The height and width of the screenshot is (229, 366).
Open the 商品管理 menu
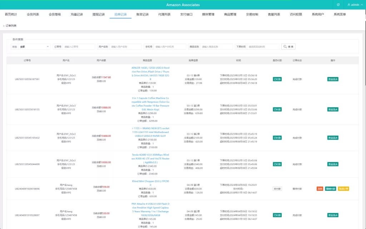click(x=230, y=14)
